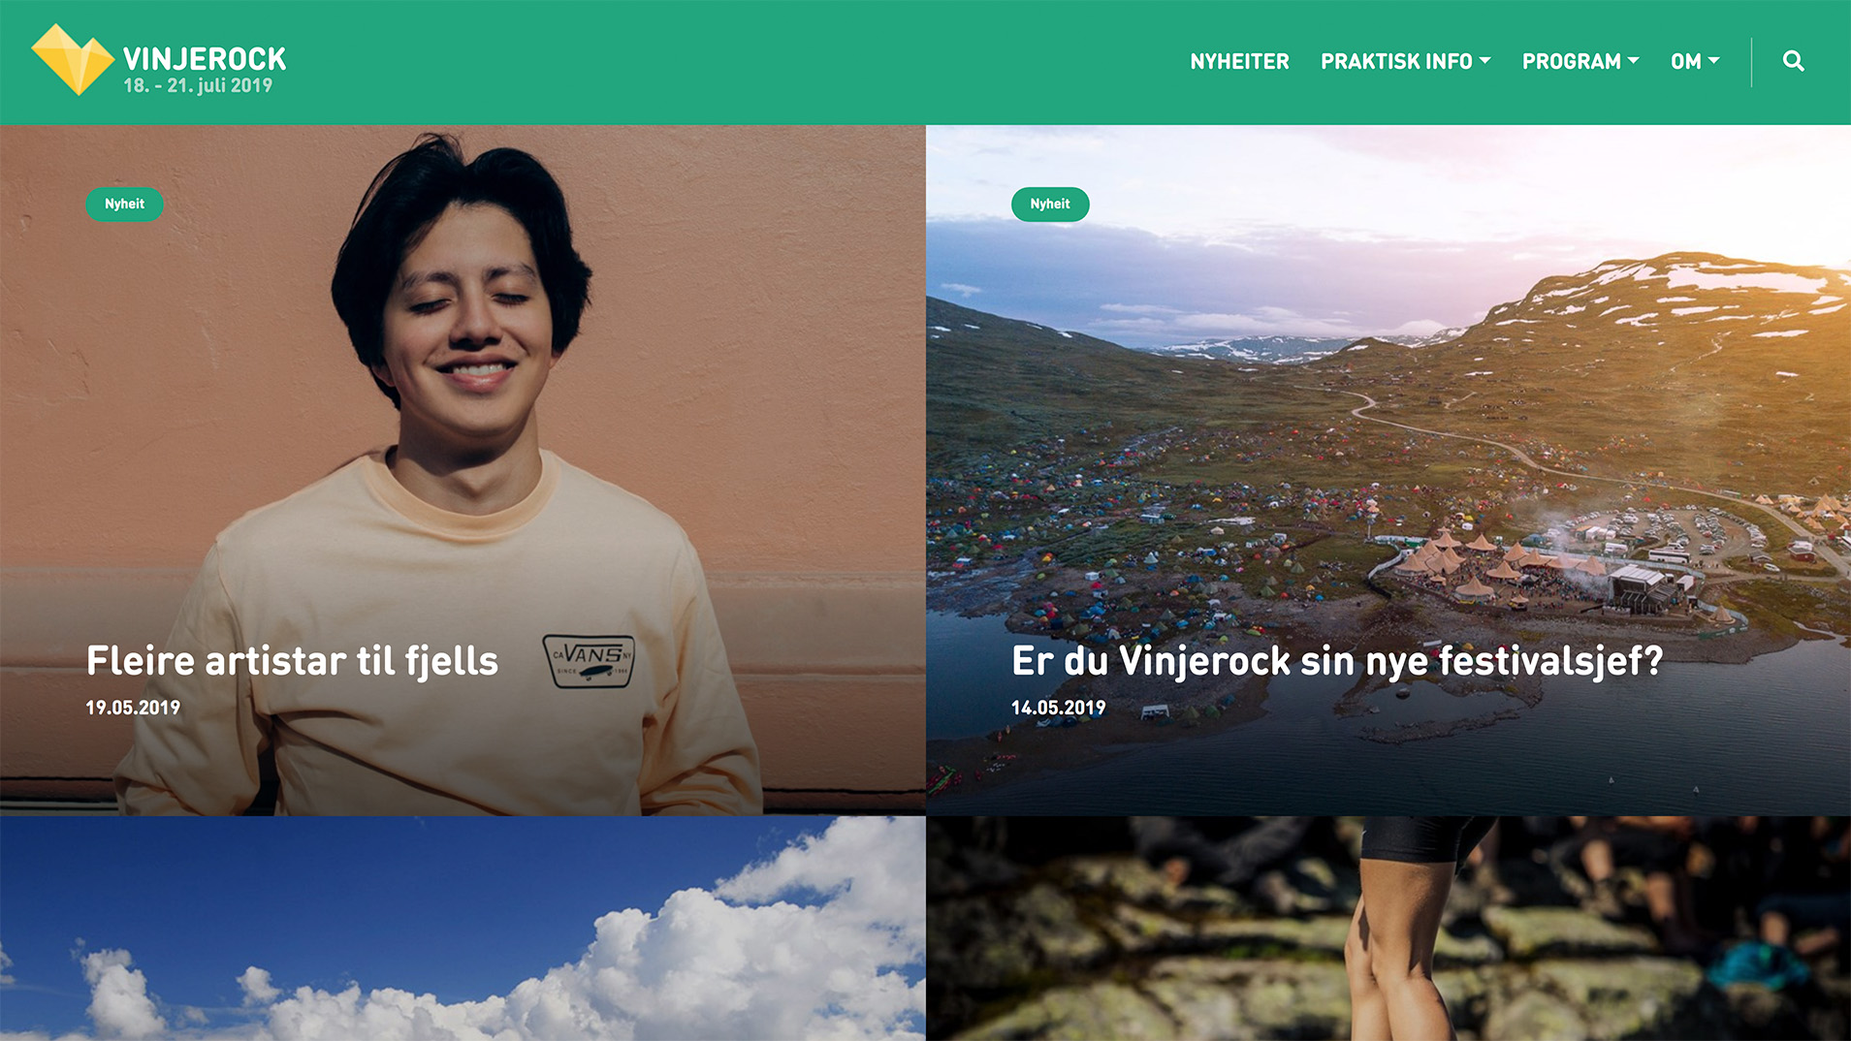Select the PROGRAM menu item
The width and height of the screenshot is (1851, 1041).
tap(1571, 61)
